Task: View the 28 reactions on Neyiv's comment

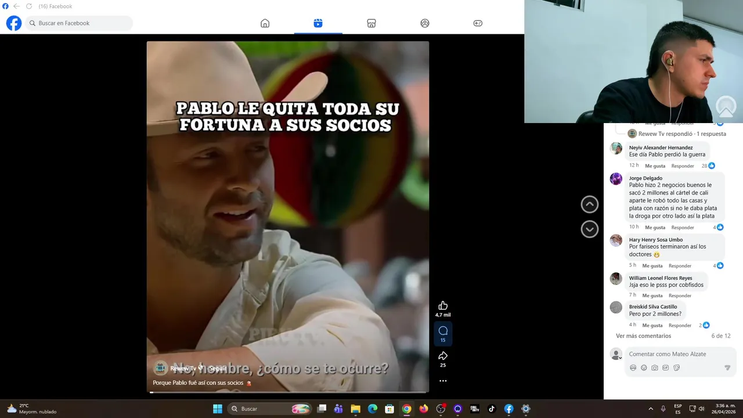Action: coord(708,166)
